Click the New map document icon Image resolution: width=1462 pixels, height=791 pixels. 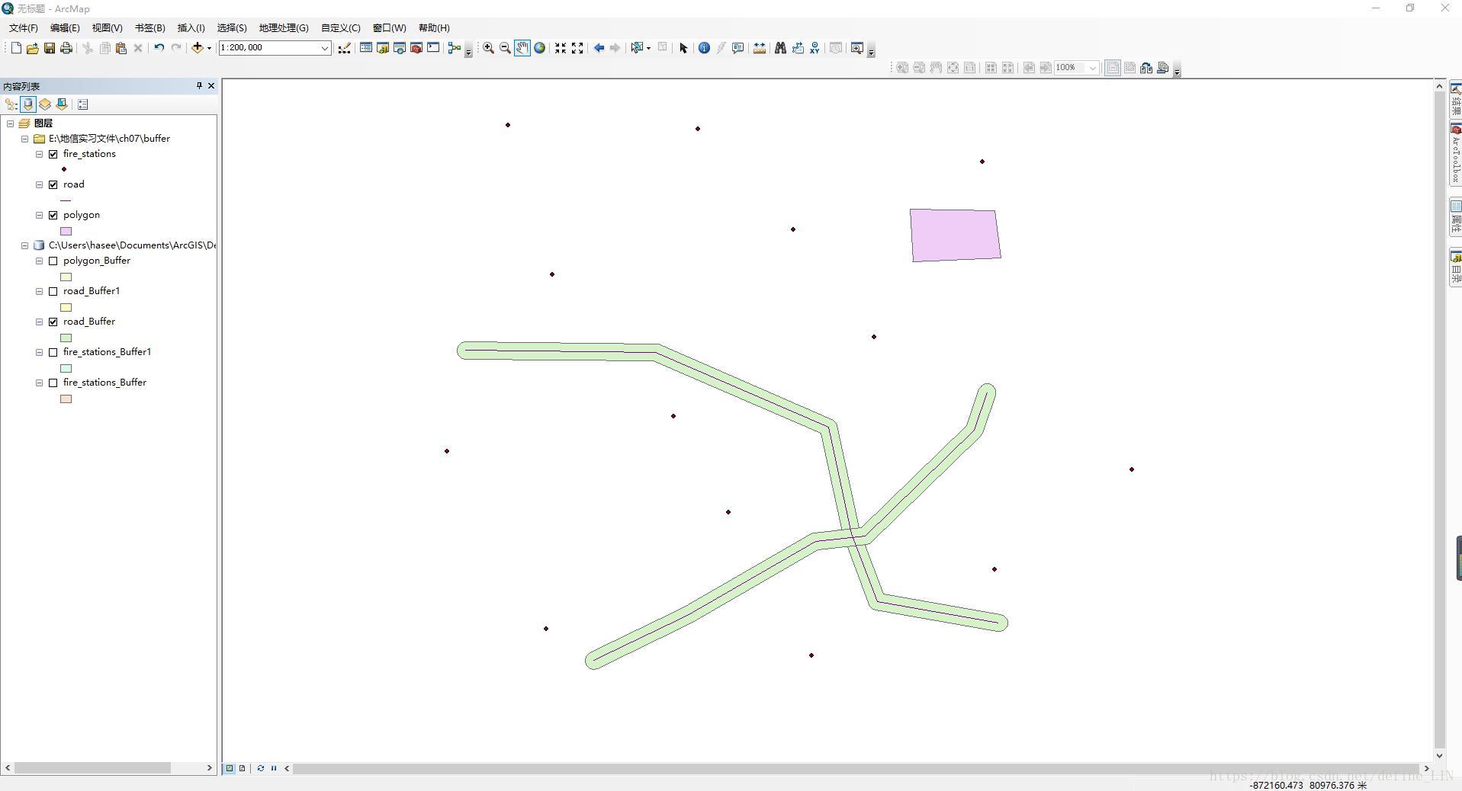tap(16, 48)
